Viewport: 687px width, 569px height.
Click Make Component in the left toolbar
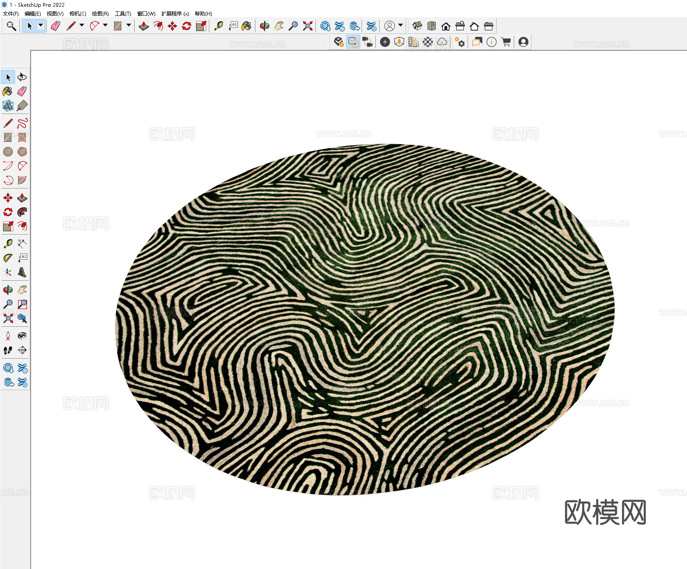coord(8,106)
